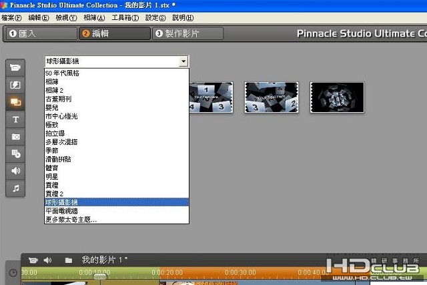Click the timeline clock icon
This screenshot has width=427, height=285.
(13, 273)
